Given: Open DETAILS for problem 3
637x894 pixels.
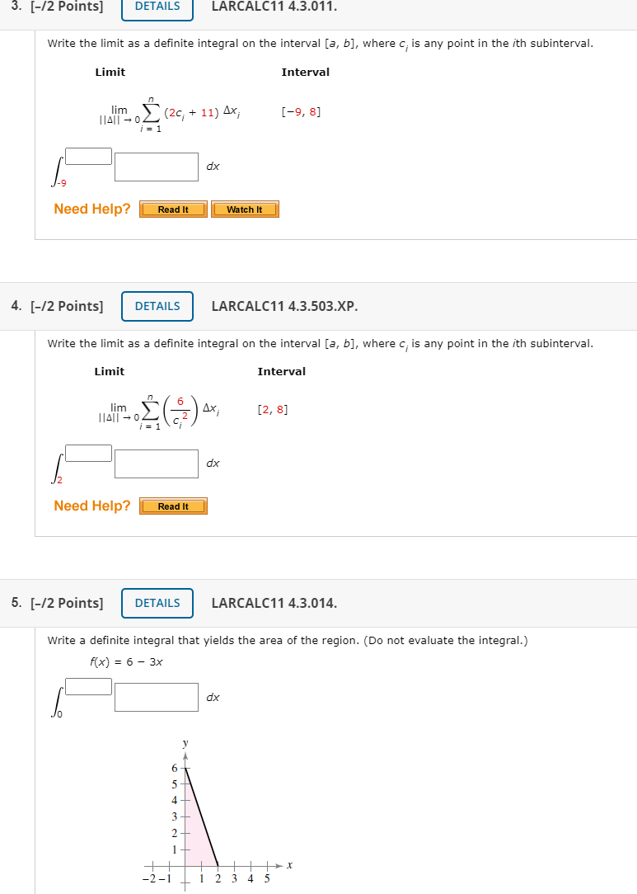Looking at the screenshot, I should [157, 6].
